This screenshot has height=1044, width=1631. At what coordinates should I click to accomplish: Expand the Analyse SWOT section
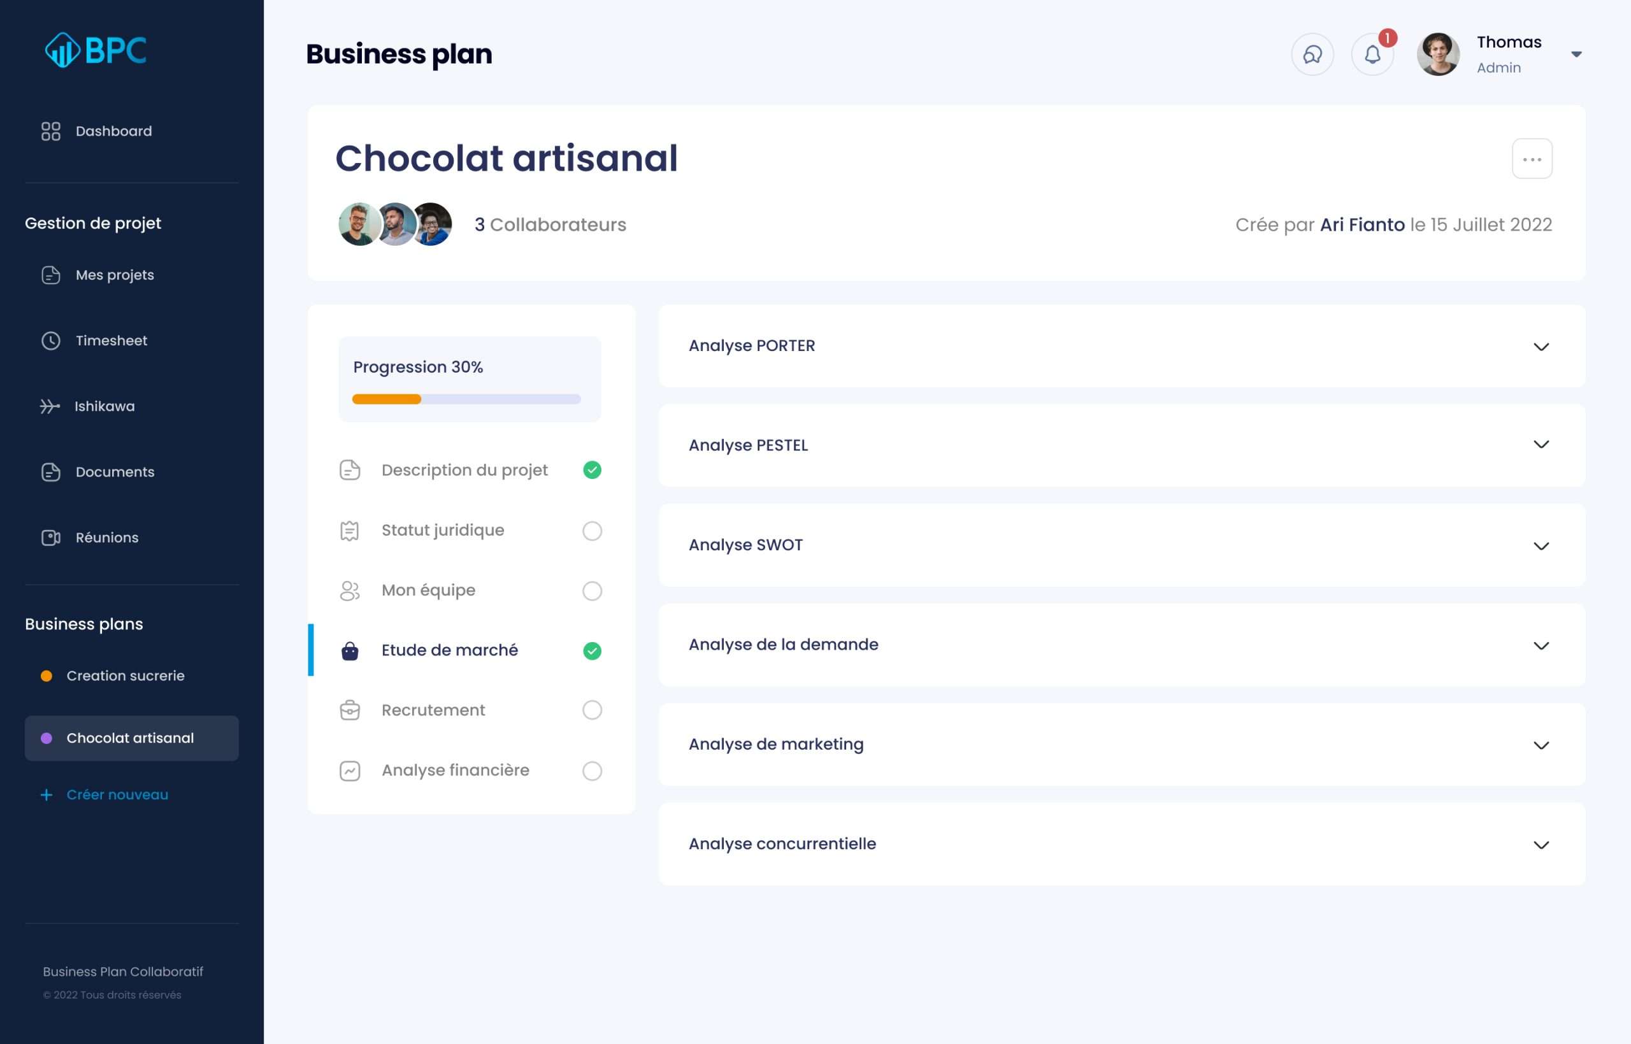(x=1540, y=546)
